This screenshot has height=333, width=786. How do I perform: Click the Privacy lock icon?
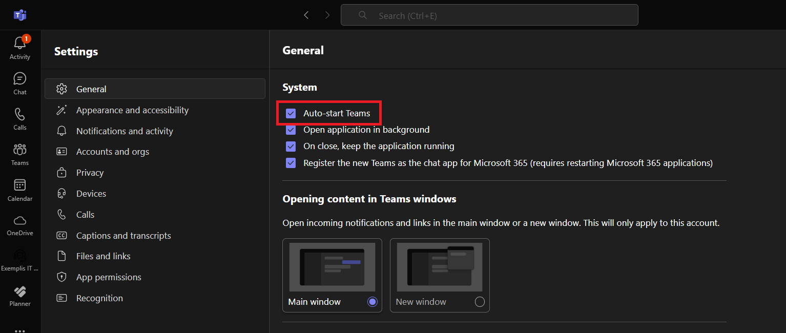pyautogui.click(x=62, y=173)
